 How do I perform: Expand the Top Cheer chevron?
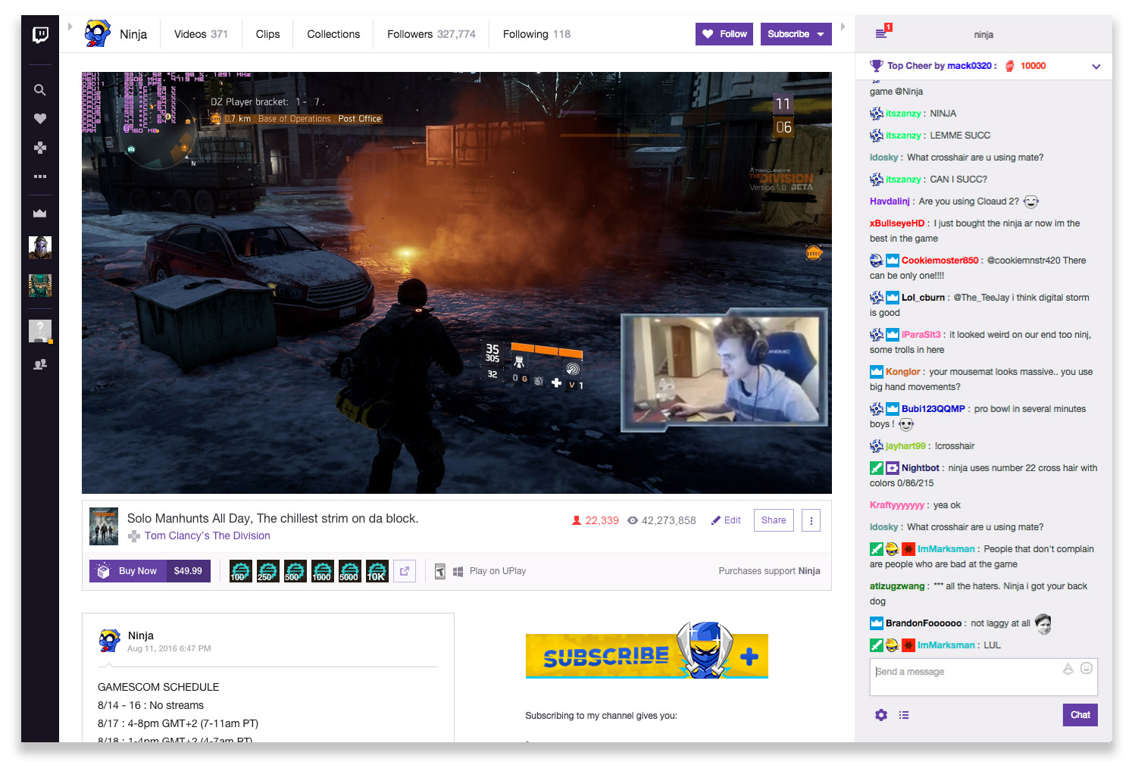pos(1096,67)
